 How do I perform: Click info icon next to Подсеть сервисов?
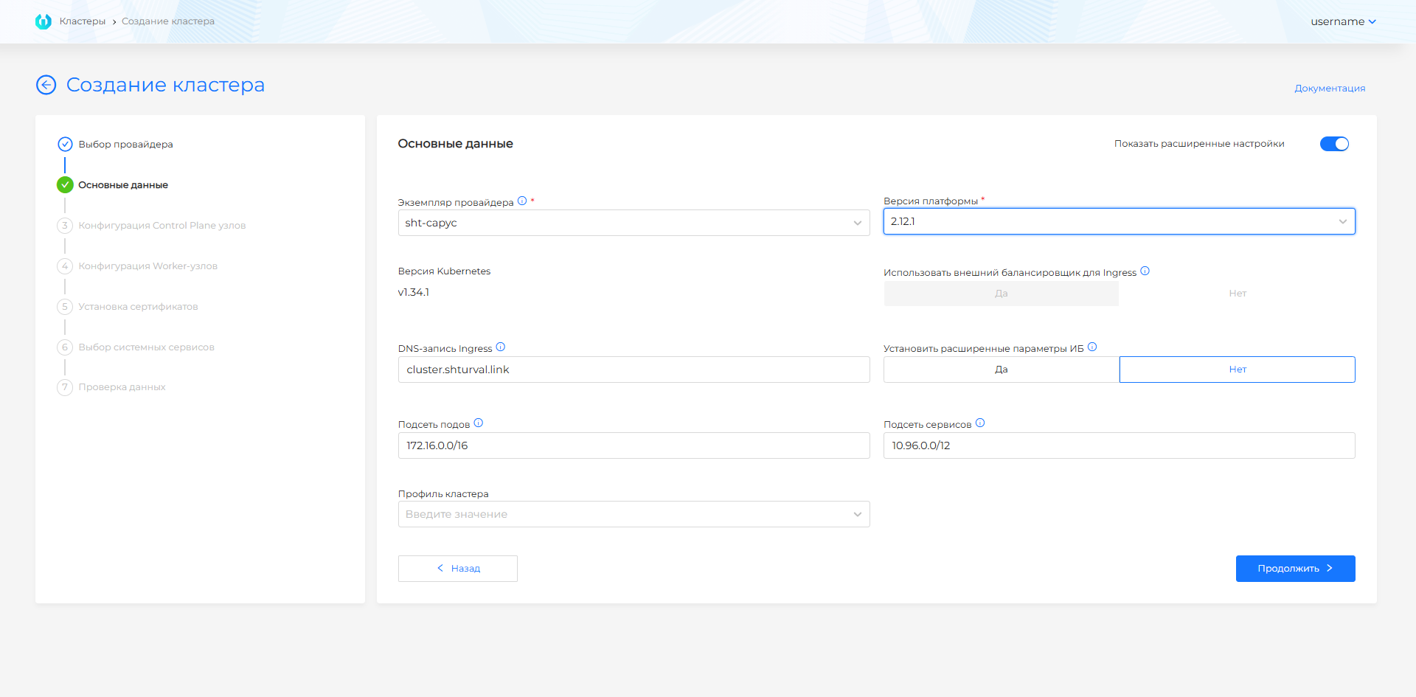click(980, 423)
